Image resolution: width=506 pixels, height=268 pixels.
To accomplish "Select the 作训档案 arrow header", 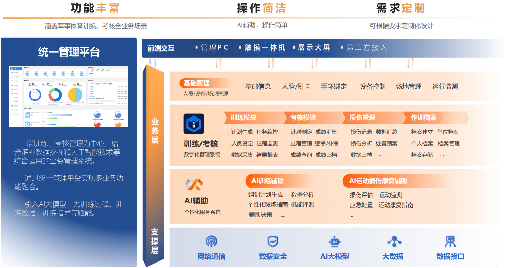I will click(x=424, y=118).
